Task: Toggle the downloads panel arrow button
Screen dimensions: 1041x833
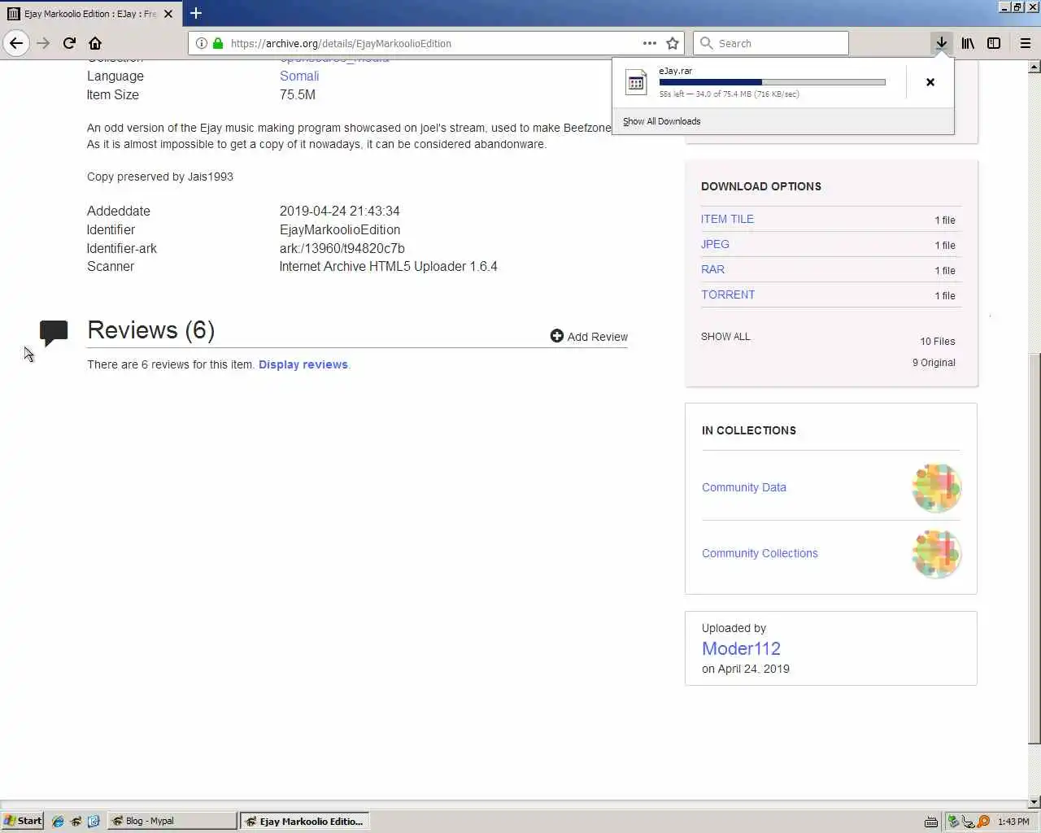Action: coord(942,43)
